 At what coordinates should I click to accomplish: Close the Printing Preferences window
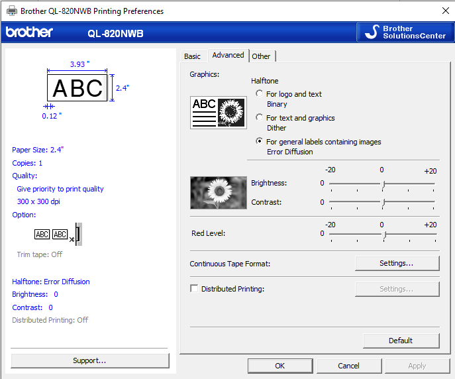[446, 11]
